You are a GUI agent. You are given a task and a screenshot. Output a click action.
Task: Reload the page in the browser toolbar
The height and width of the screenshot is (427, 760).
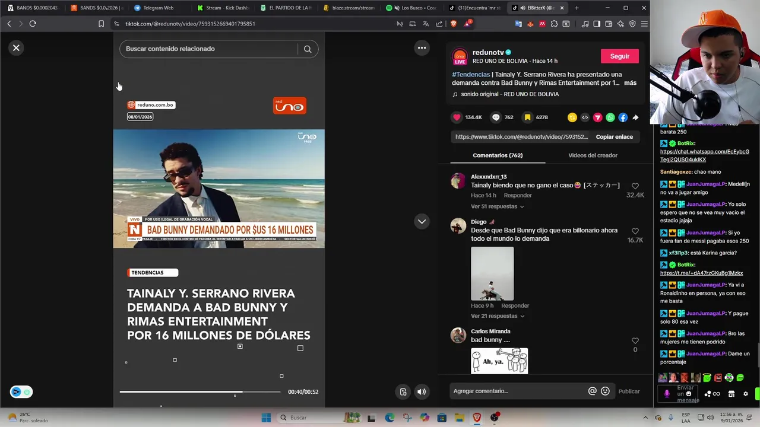coord(33,24)
